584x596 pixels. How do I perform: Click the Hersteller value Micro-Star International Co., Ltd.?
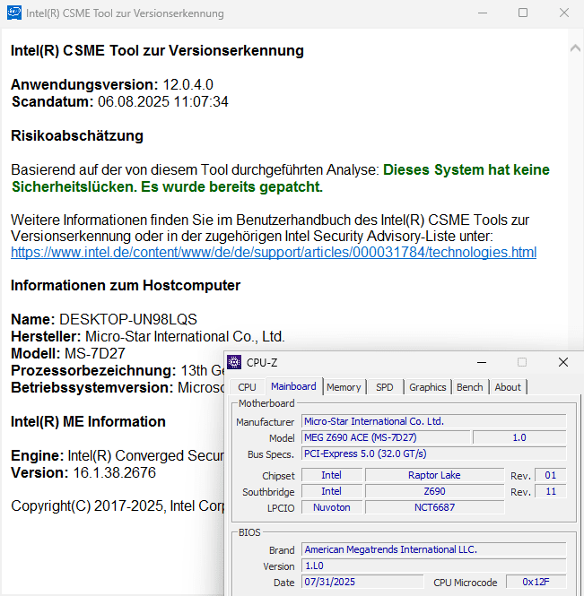185,336
